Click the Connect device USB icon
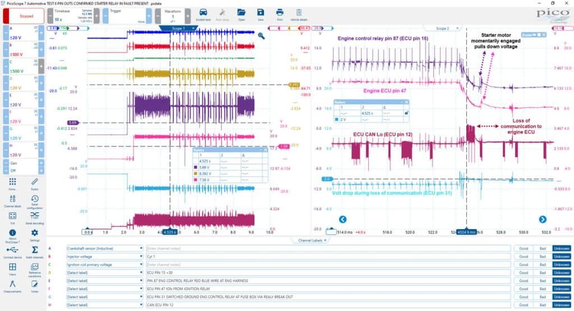 12,252
